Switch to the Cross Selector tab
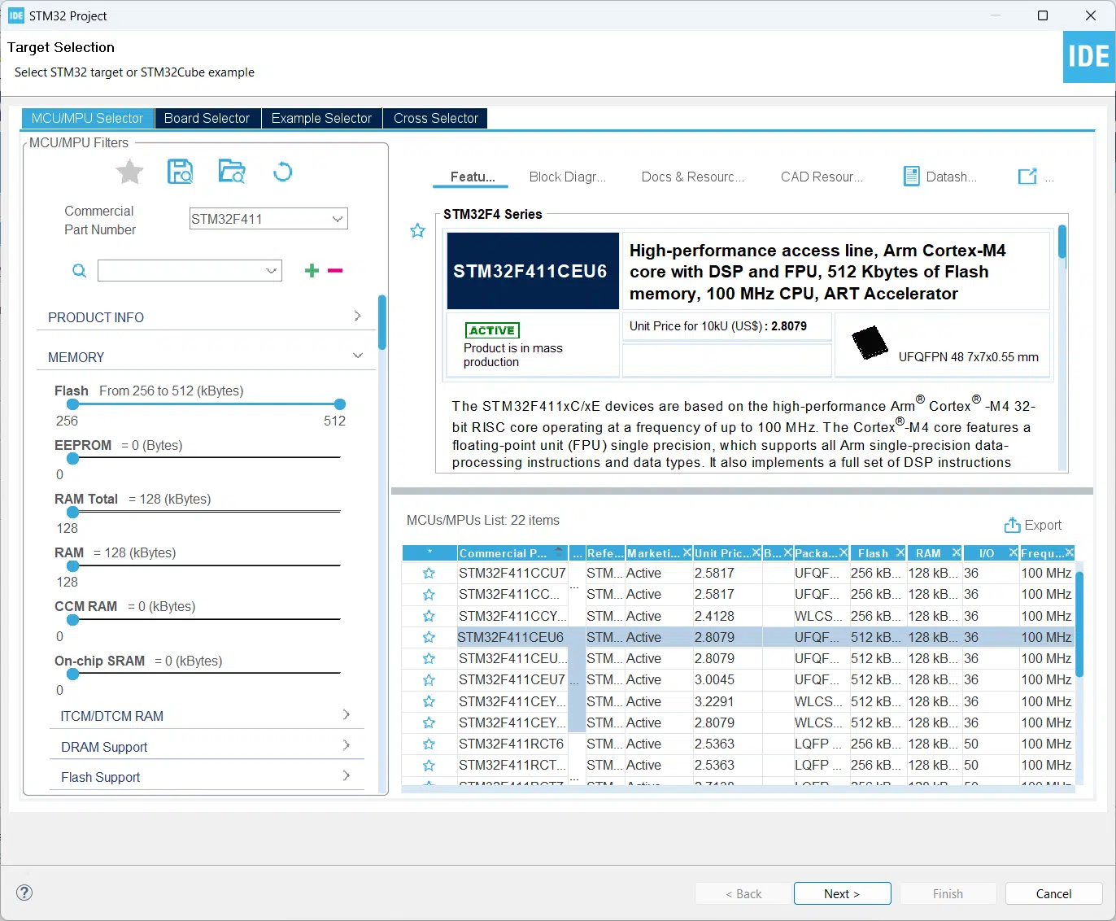Viewport: 1116px width, 921px height. [436, 118]
